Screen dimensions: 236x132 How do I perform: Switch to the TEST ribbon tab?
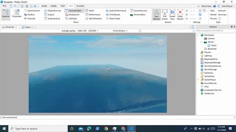(63, 6)
